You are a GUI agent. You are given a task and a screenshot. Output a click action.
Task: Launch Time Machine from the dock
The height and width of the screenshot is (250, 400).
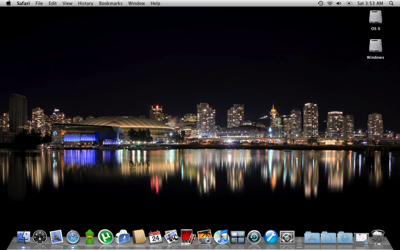[254, 237]
